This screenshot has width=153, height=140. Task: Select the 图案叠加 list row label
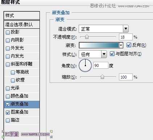[x=20, y=112]
